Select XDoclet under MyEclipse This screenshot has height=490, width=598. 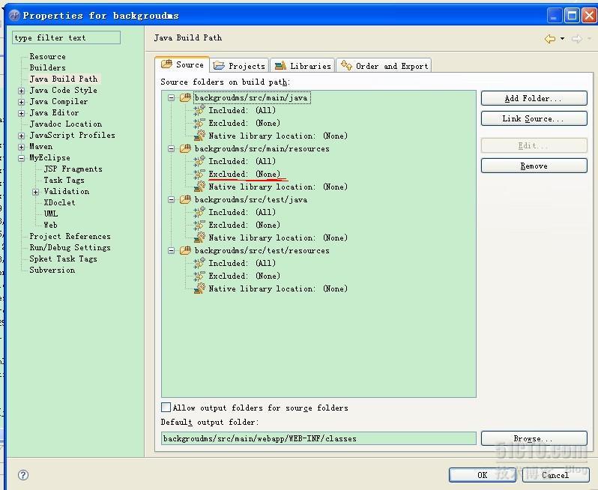click(x=59, y=202)
